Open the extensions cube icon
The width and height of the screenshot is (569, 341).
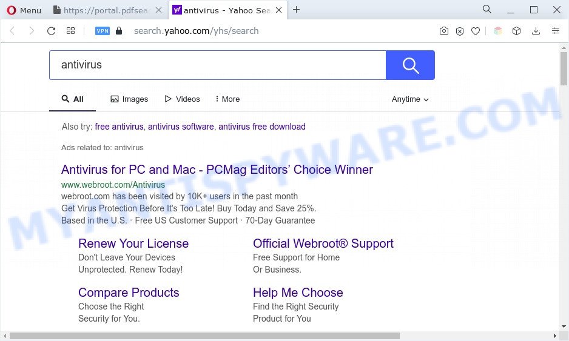[x=516, y=31]
